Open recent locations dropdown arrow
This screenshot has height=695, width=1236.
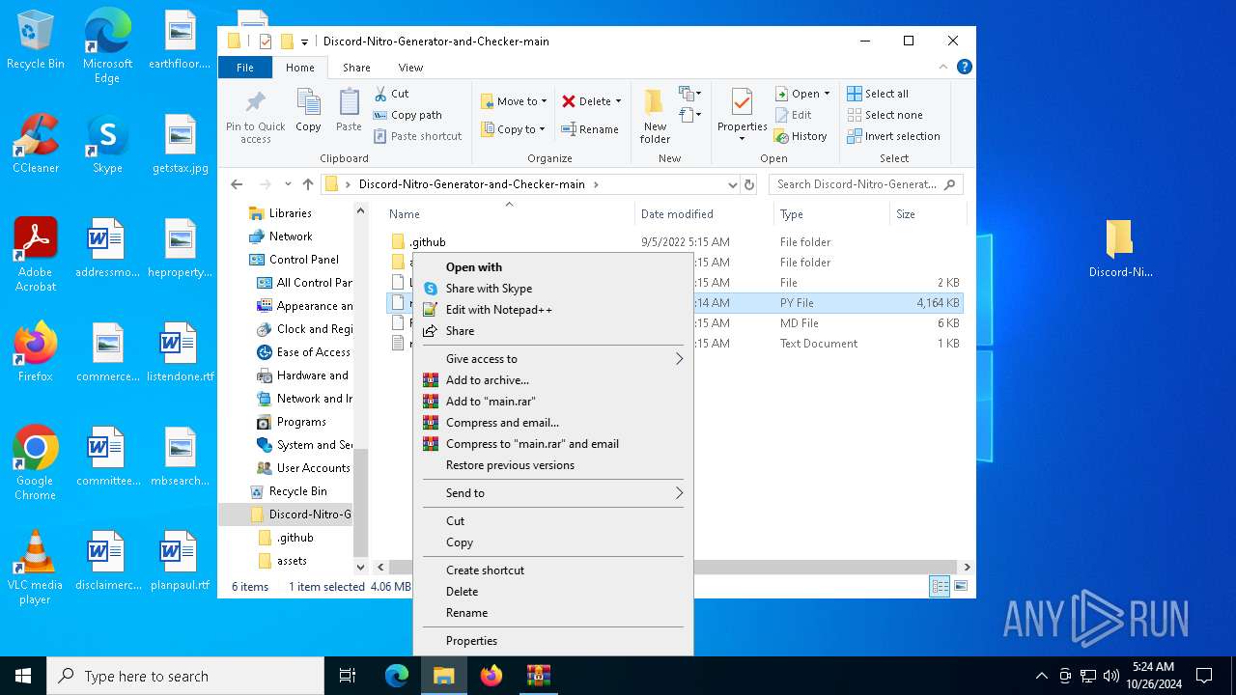click(x=288, y=184)
